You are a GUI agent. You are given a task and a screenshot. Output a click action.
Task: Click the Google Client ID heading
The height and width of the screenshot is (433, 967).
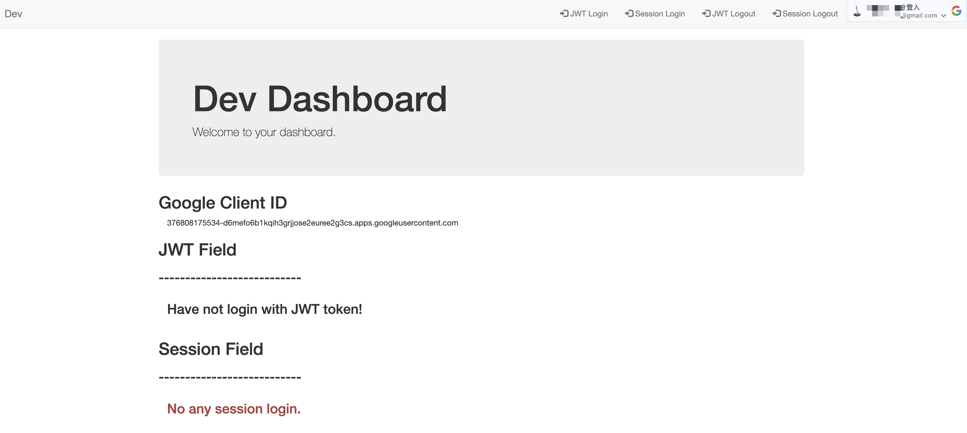pyautogui.click(x=223, y=203)
